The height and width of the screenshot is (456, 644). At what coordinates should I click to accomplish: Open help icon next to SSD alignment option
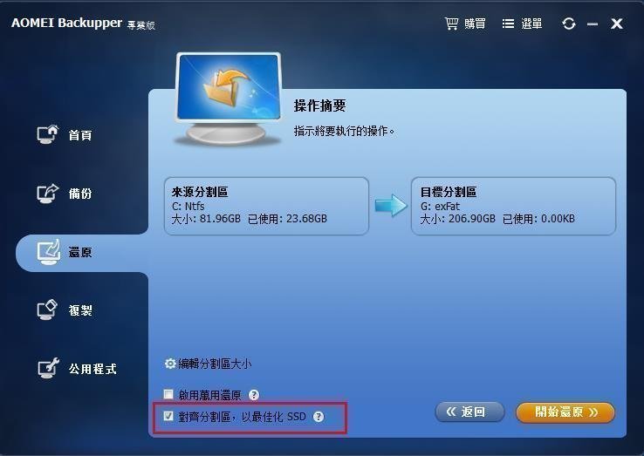319,417
